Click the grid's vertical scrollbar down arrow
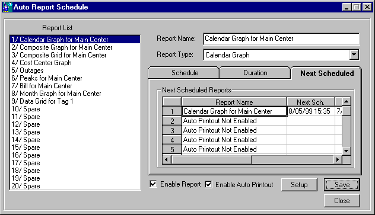The width and height of the screenshot is (375, 215). pyautogui.click(x=347, y=150)
